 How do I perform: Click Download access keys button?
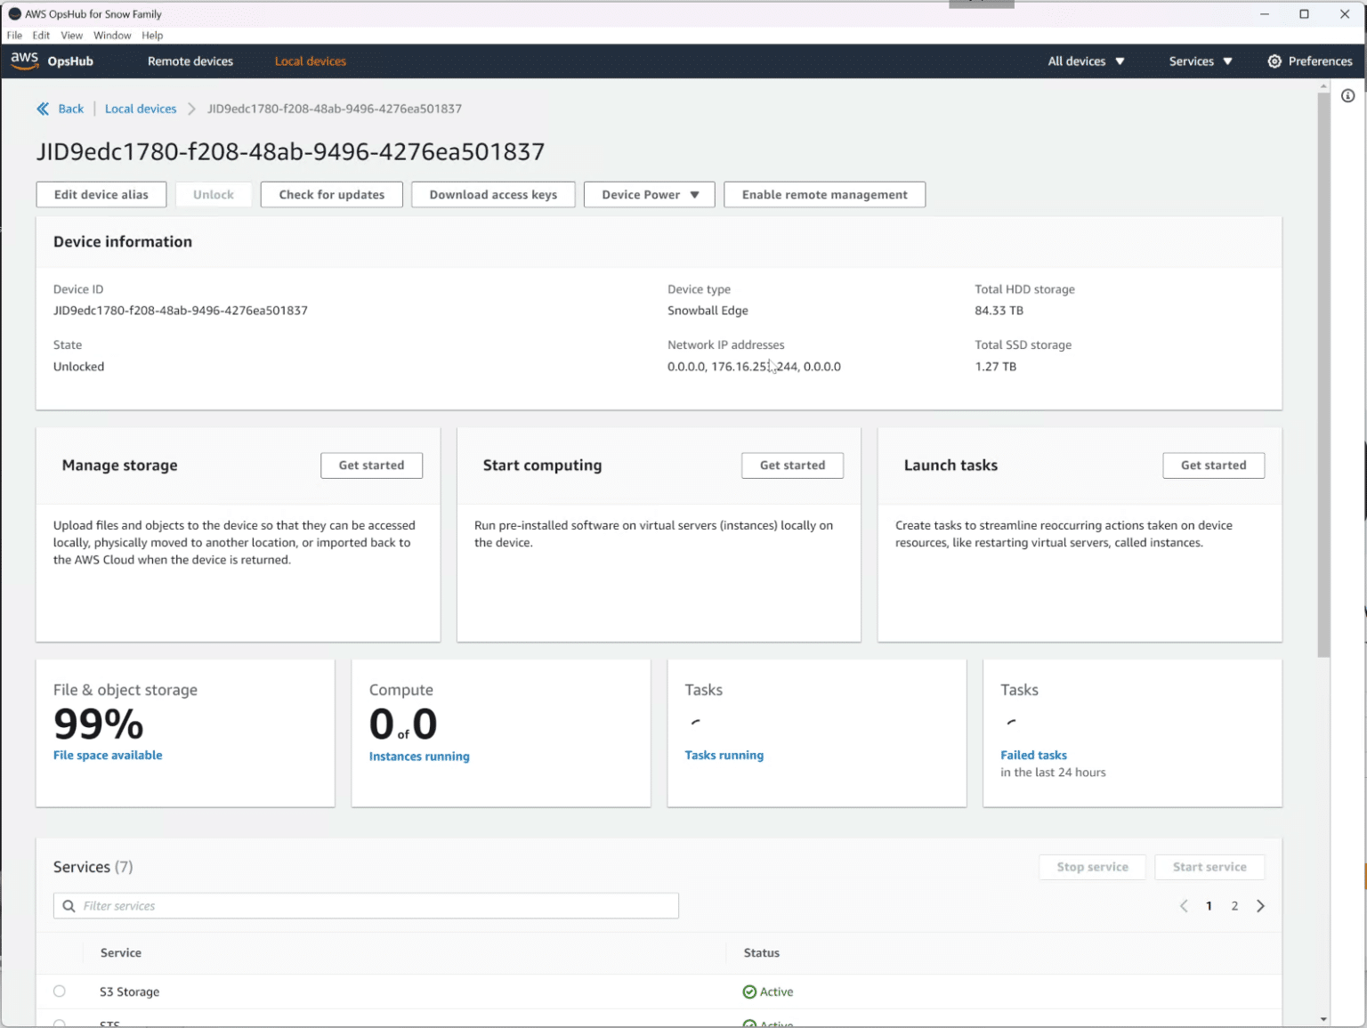(493, 195)
